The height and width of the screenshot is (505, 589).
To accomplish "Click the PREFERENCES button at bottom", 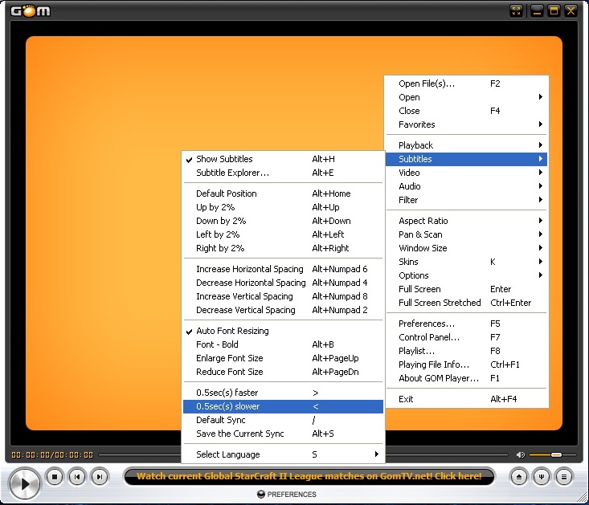I will click(287, 495).
